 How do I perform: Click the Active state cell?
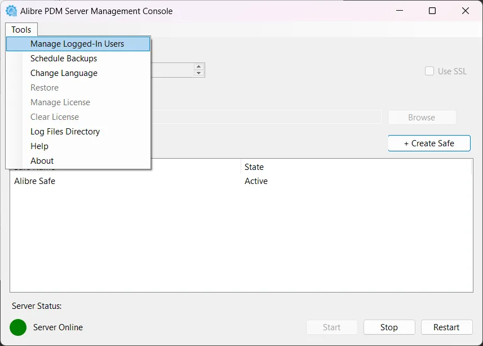click(x=256, y=181)
